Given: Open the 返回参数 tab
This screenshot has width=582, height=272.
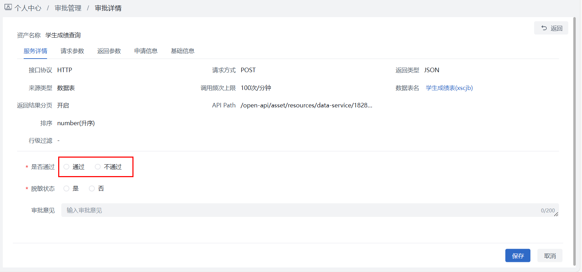Looking at the screenshot, I should 109,51.
